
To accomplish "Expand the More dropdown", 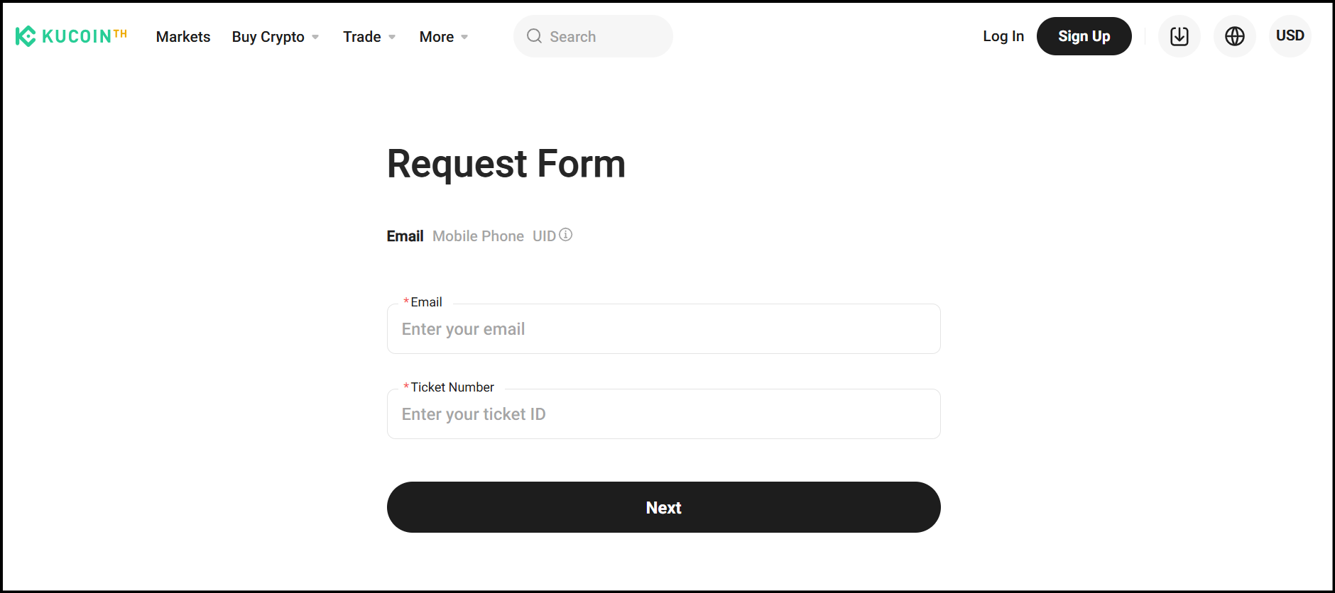I will click(x=437, y=36).
